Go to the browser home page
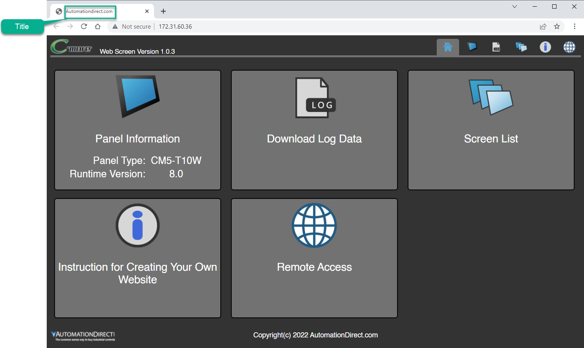Image resolution: width=584 pixels, height=348 pixels. click(98, 26)
